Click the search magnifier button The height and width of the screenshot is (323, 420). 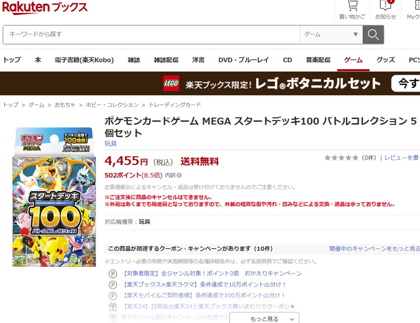click(373, 34)
